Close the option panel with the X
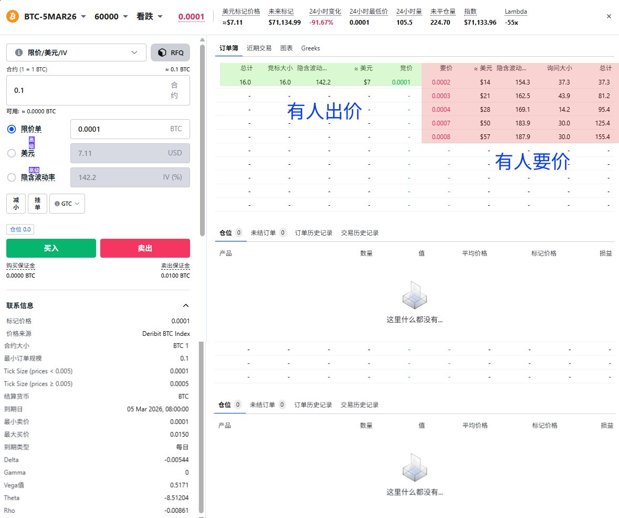This screenshot has height=518, width=619. [608, 16]
